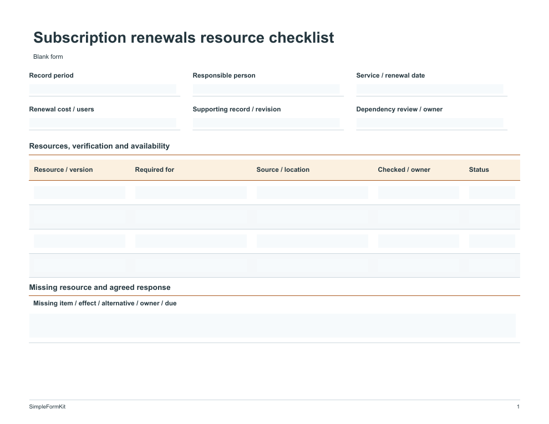Click the 'Checked / owner' column header

[404, 170]
